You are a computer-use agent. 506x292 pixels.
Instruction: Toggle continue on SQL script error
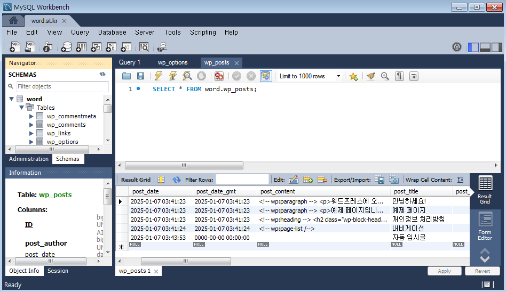[219, 76]
